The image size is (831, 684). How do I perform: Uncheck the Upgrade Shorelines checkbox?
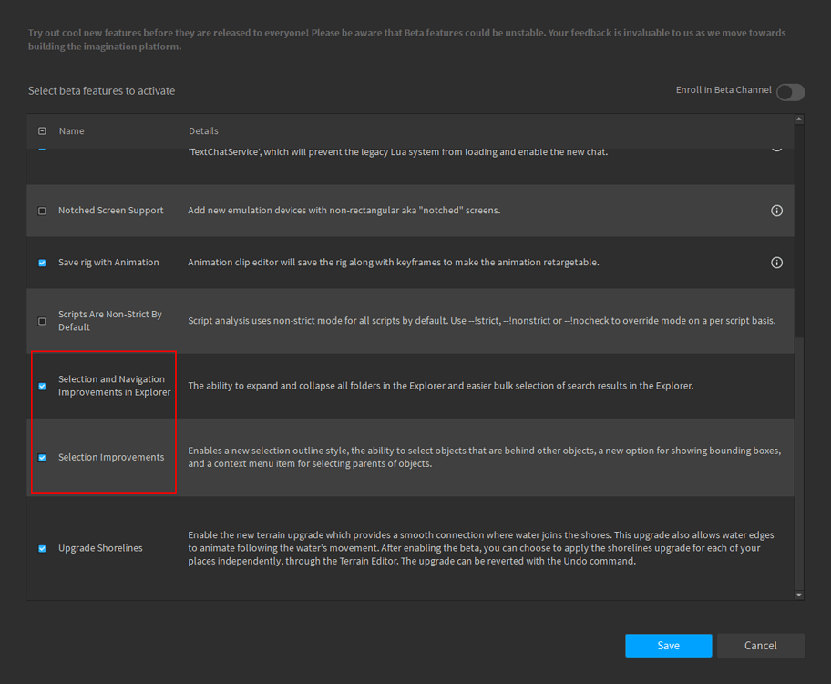(x=43, y=548)
